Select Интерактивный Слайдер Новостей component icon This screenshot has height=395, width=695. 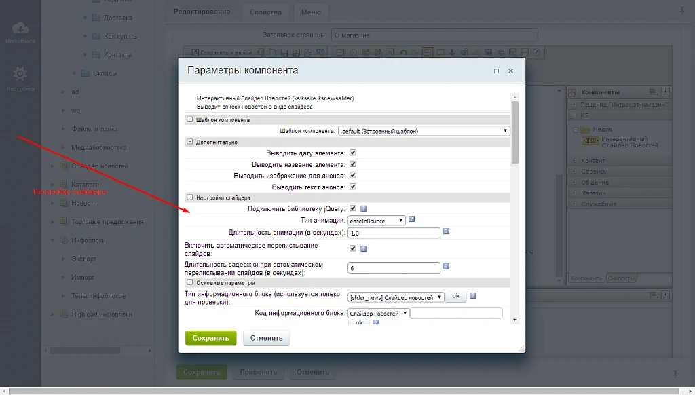[590, 141]
